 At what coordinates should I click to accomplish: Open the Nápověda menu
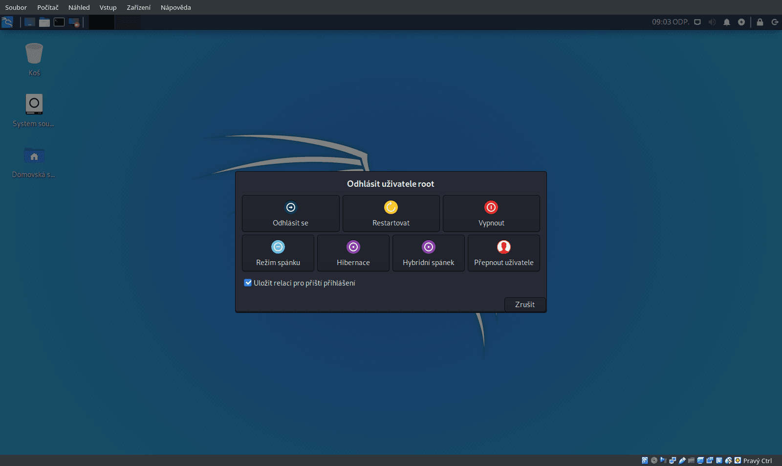175,7
